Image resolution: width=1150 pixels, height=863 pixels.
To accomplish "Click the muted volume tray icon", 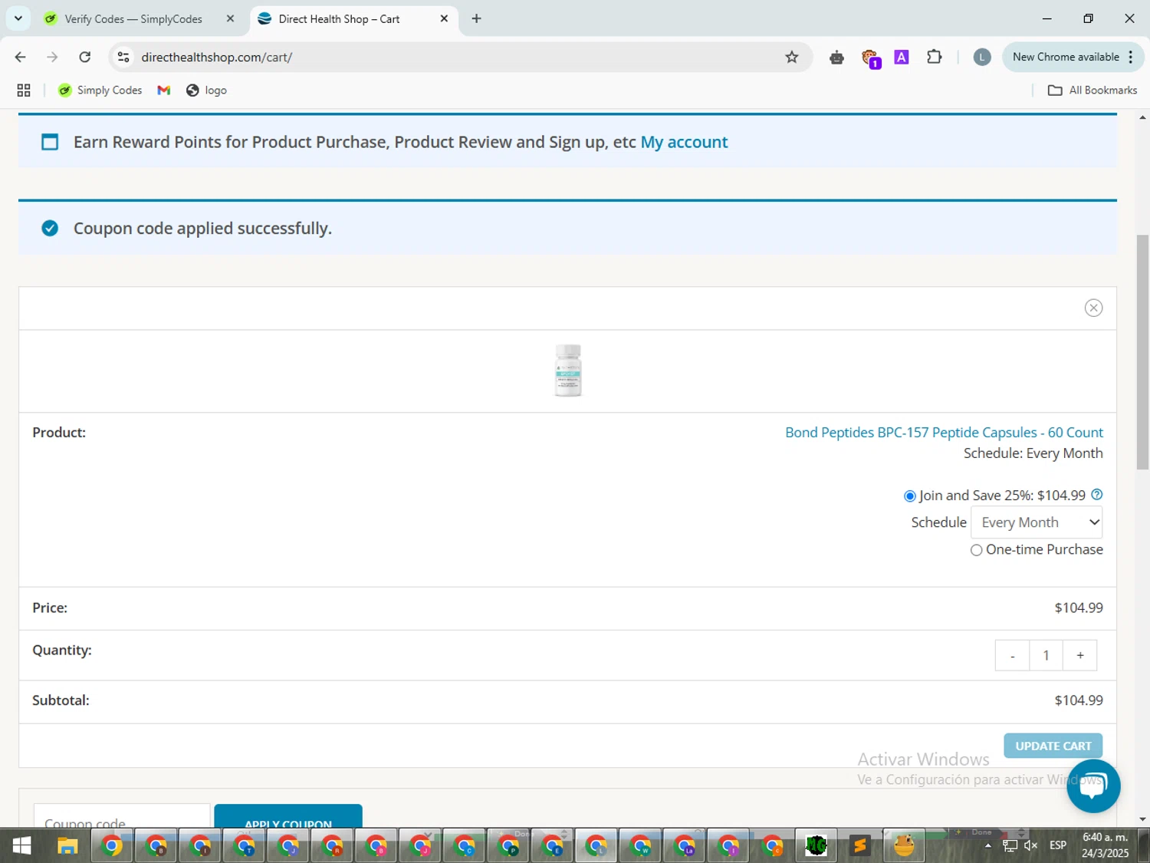I will coord(1031,845).
